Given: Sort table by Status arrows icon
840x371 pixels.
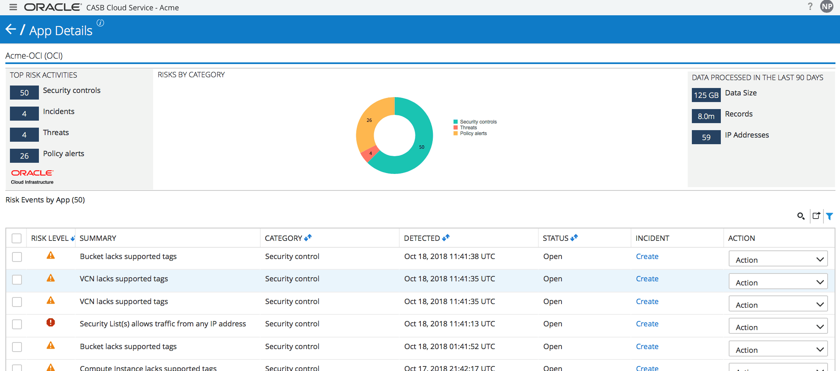Looking at the screenshot, I should point(574,238).
